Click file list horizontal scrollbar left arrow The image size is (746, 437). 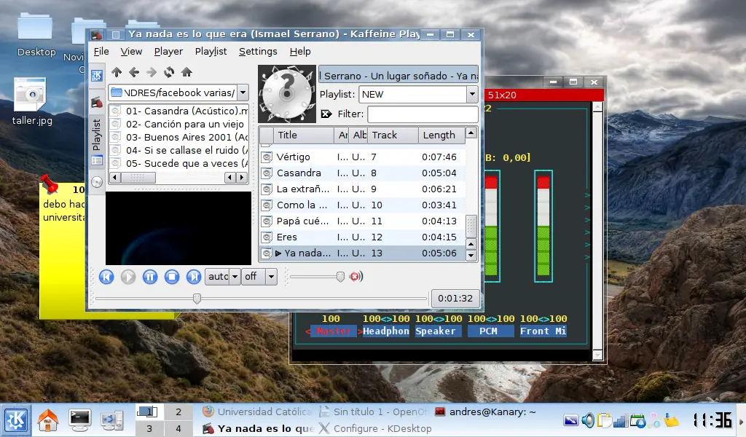[x=114, y=178]
